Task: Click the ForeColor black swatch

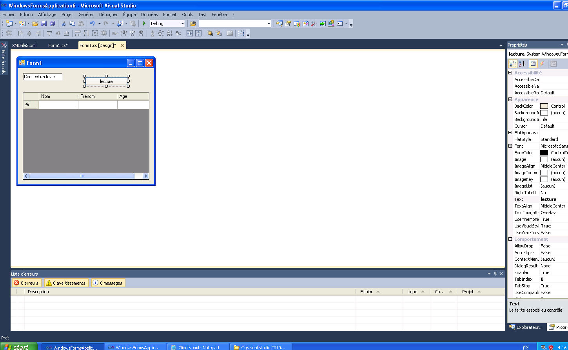Action: 544,153
